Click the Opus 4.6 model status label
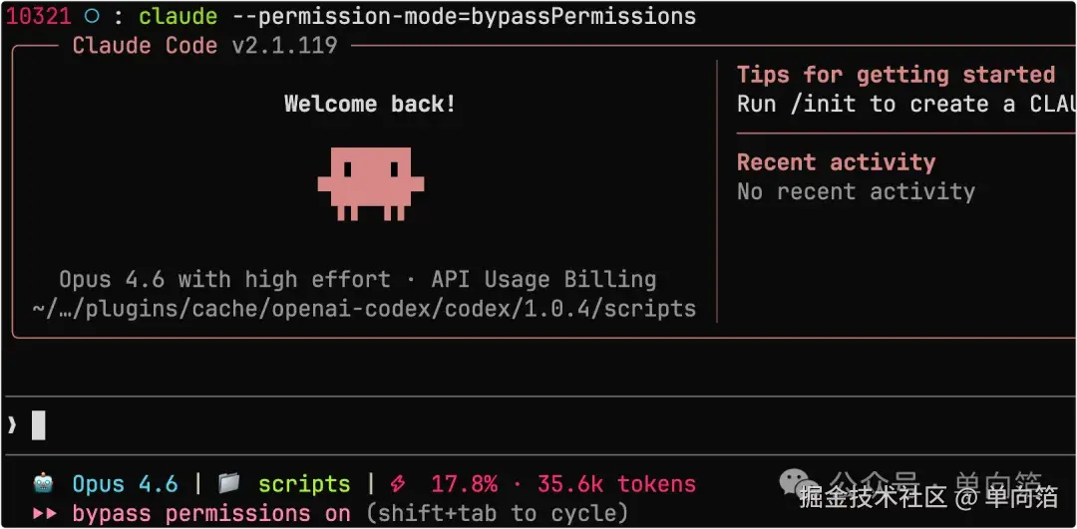Viewport: 1077px width, 529px height. pyautogui.click(x=125, y=484)
